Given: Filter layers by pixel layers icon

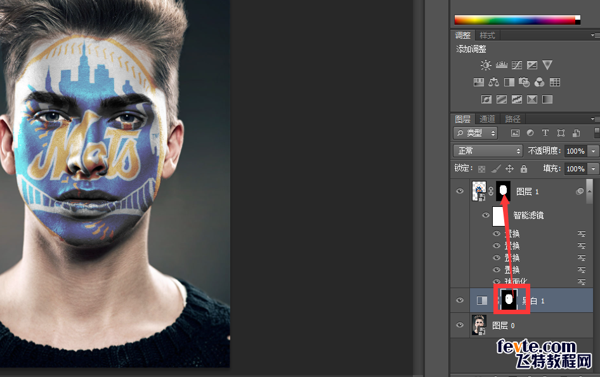Looking at the screenshot, I should (516, 133).
